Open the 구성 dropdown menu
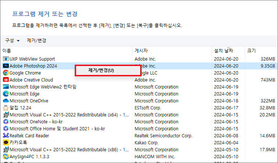Viewport: 278px width, 163px height. coord(12,40)
